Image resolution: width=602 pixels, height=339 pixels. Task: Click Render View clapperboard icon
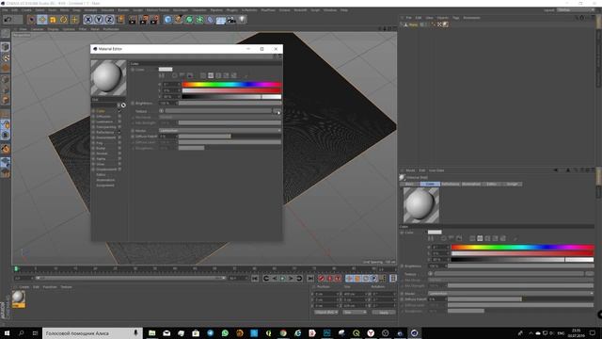point(133,20)
